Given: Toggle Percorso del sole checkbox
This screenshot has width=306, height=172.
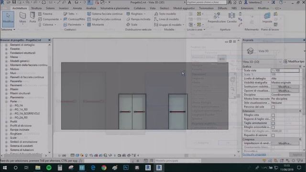Looking at the screenshot, I should 273,107.
